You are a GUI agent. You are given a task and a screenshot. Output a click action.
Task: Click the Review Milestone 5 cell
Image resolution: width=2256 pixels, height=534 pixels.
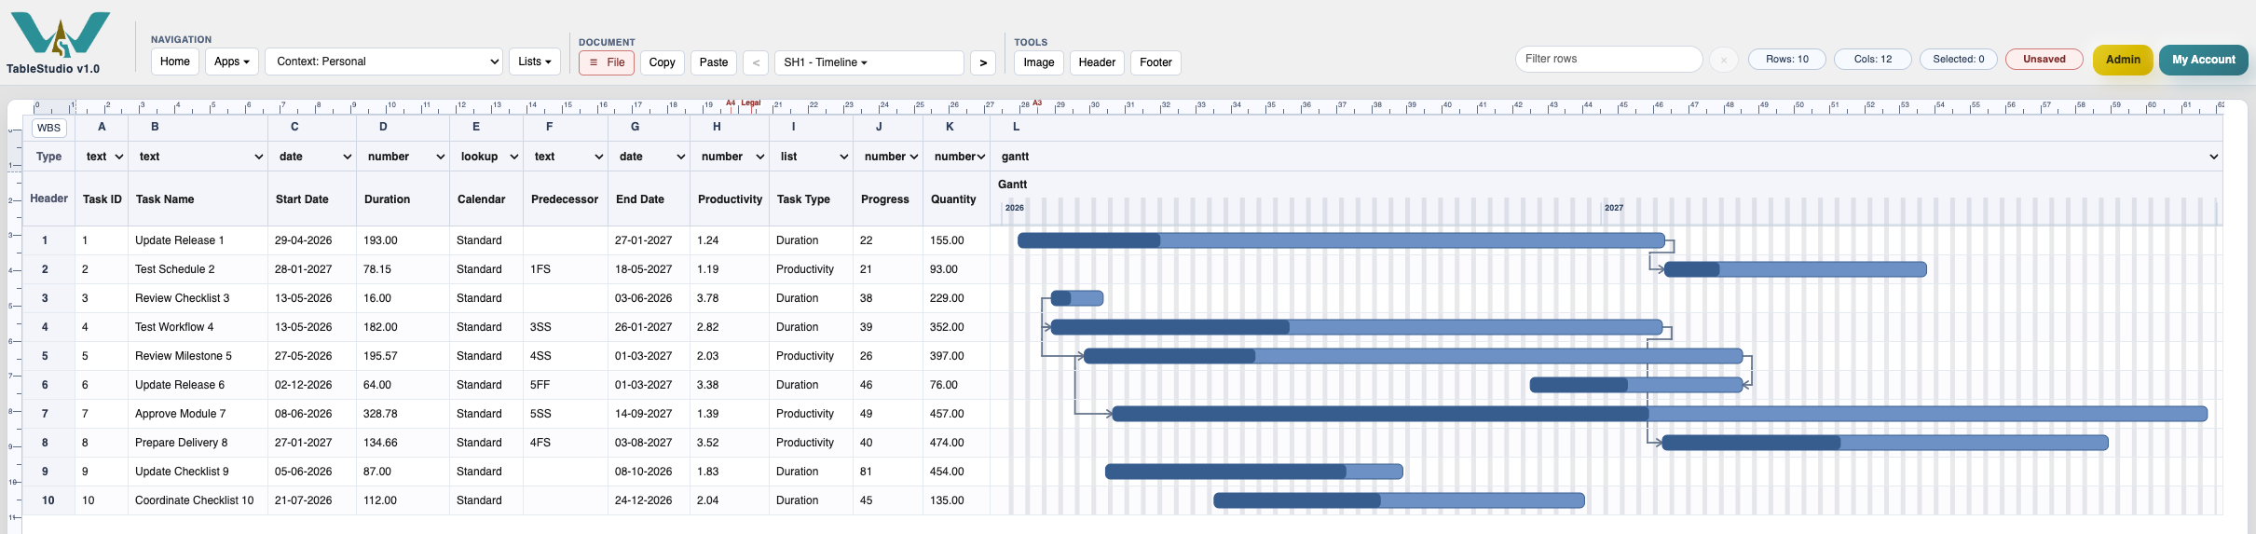tap(198, 356)
